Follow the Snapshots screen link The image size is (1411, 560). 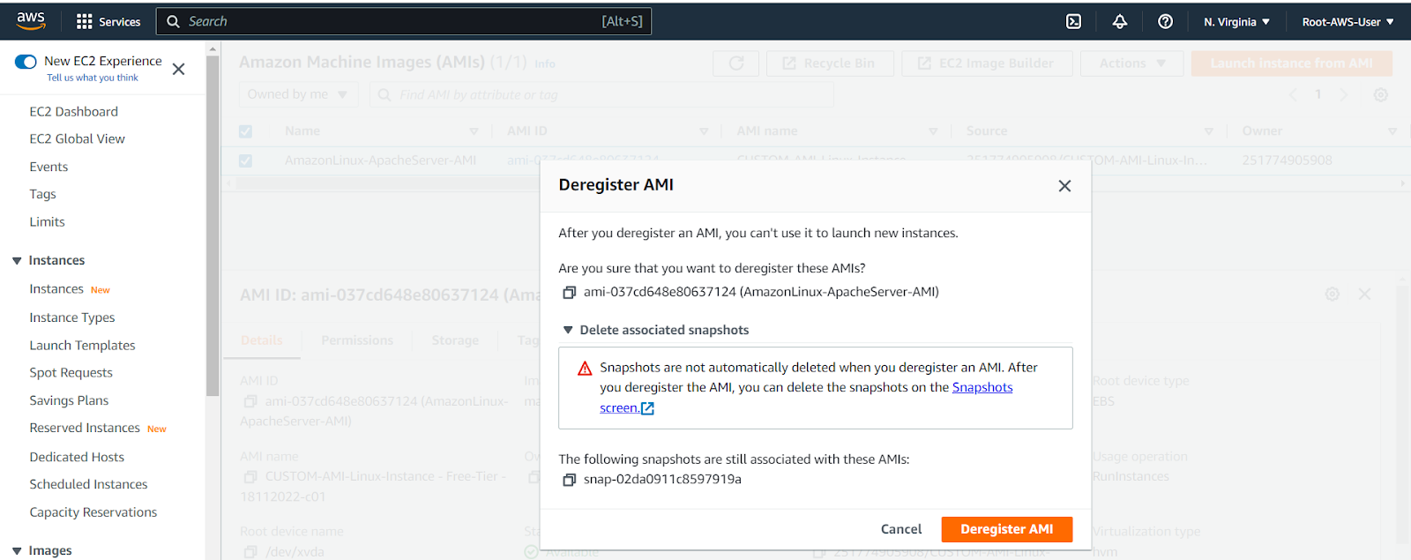tap(982, 388)
